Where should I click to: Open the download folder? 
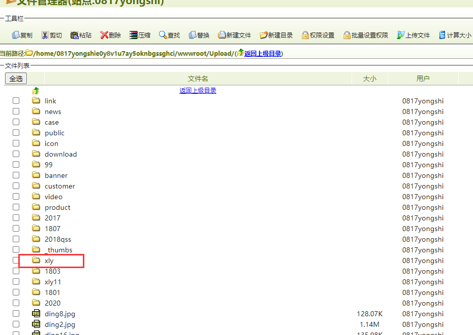[60, 154]
